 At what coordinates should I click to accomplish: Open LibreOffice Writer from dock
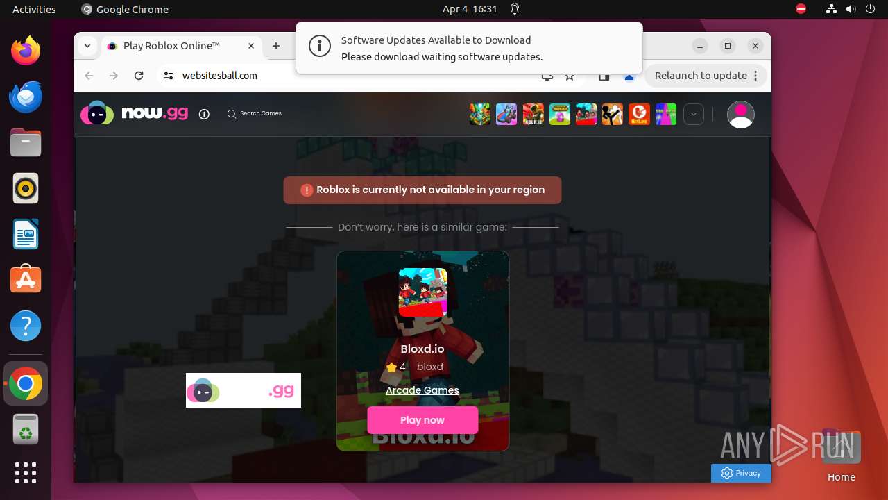(x=26, y=234)
